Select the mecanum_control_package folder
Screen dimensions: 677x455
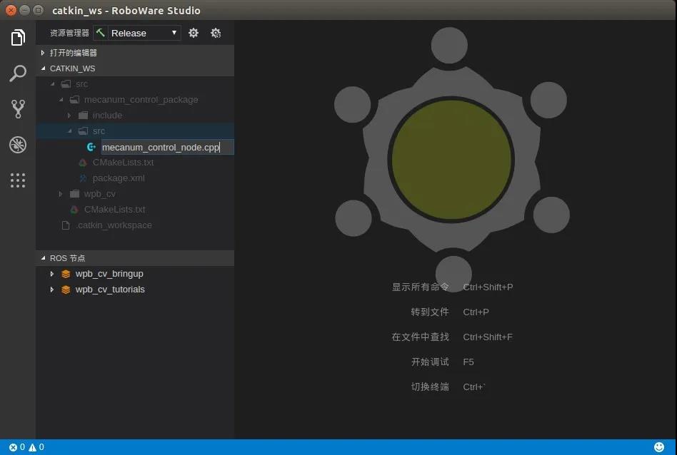[141, 100]
